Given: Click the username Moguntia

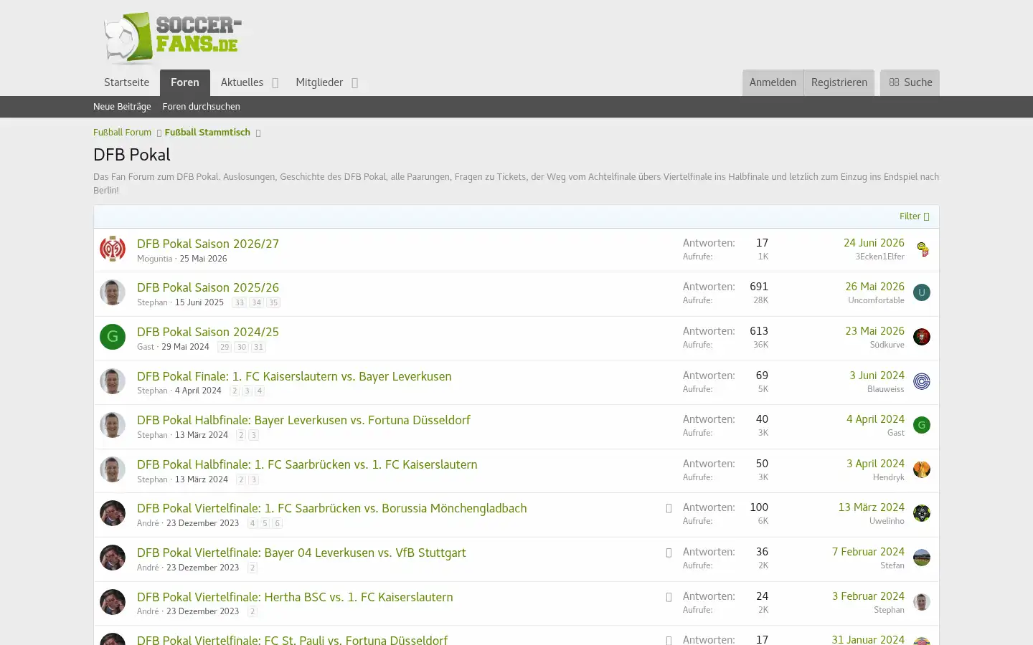Looking at the screenshot, I should point(155,259).
